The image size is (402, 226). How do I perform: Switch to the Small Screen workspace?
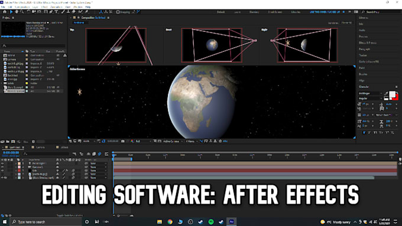point(275,12)
